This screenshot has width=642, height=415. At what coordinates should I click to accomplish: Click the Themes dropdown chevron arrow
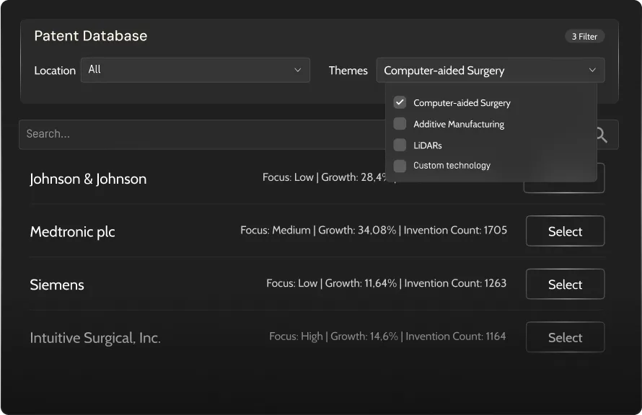pos(592,70)
